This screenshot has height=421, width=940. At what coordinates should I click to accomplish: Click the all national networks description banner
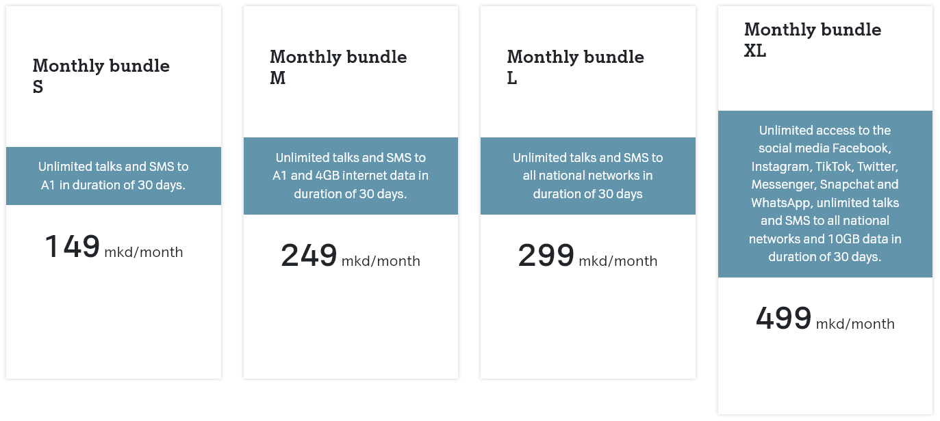pyautogui.click(x=588, y=176)
